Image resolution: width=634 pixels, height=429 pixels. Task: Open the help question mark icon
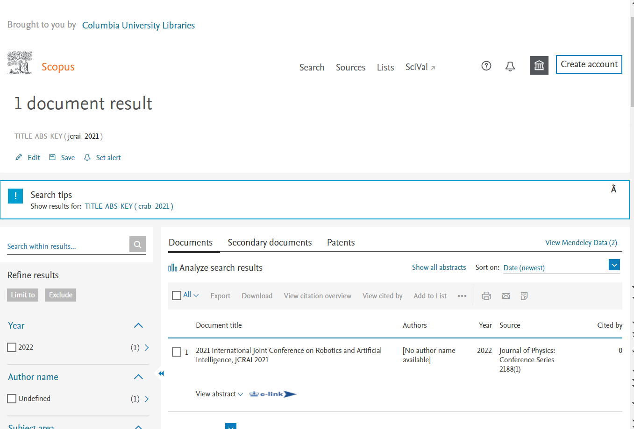coord(486,66)
